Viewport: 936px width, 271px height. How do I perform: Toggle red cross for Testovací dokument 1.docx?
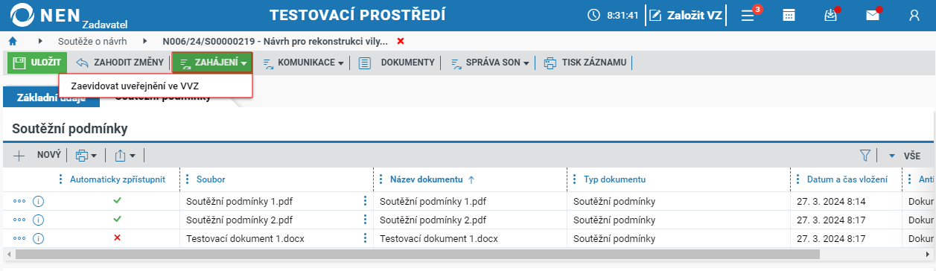(x=117, y=238)
